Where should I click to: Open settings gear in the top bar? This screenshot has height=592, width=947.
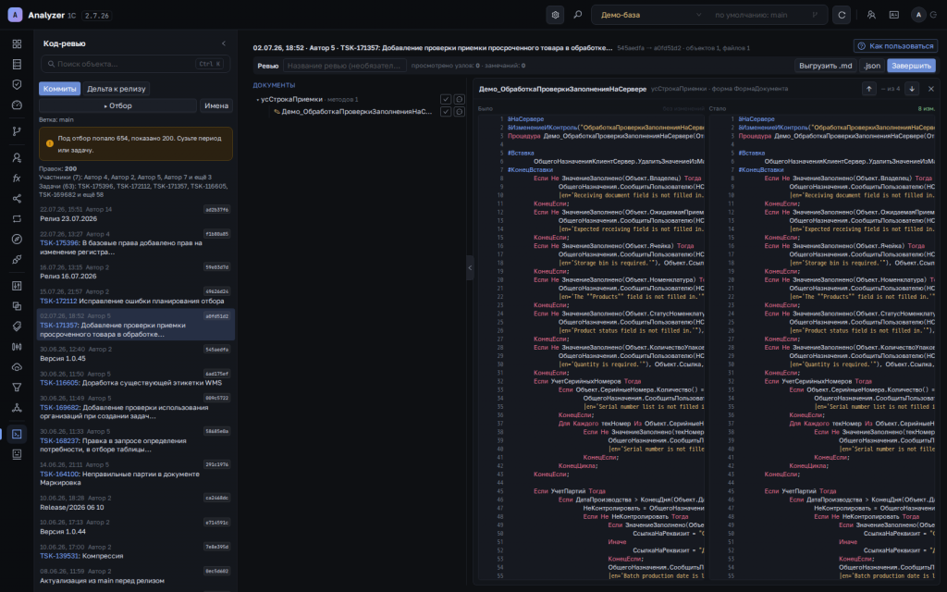coord(555,15)
